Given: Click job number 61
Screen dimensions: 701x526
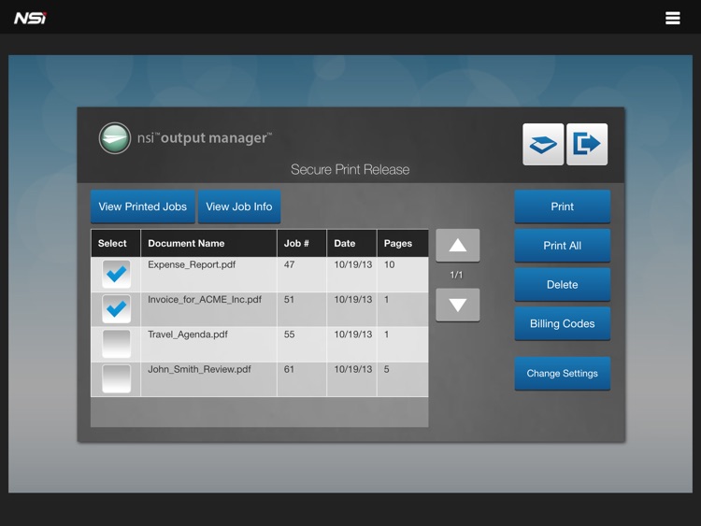Looking at the screenshot, I should [x=289, y=369].
